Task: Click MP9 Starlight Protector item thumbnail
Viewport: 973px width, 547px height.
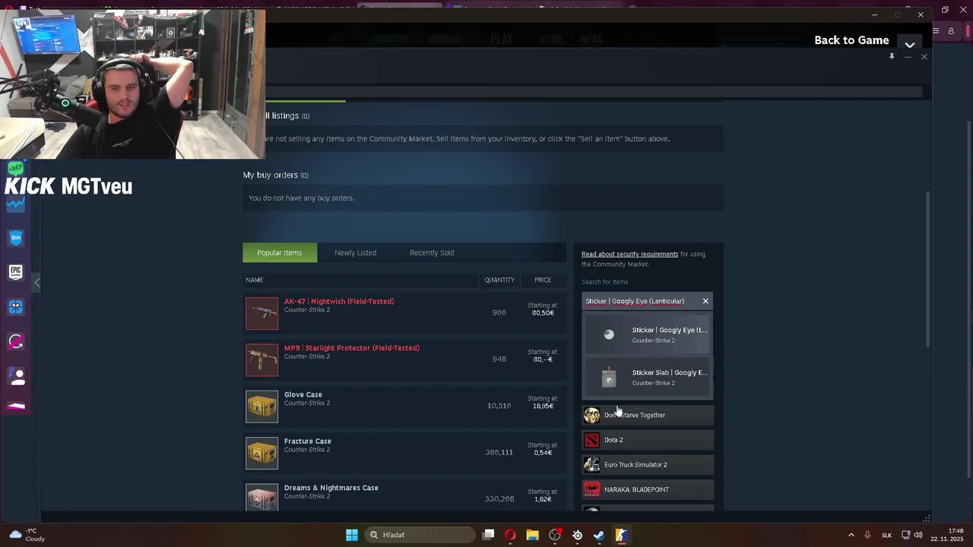Action: [x=262, y=360]
